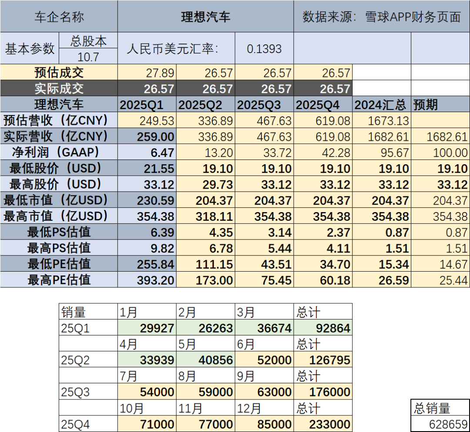Click total sales value 628659

[x=440, y=424]
